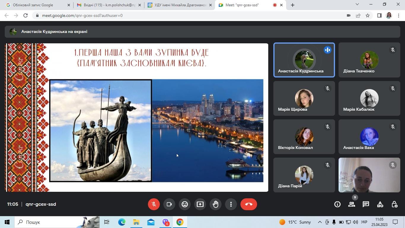
Task: Click muted mic icon on Вікторія Коновал tile
Action: pyautogui.click(x=328, y=126)
